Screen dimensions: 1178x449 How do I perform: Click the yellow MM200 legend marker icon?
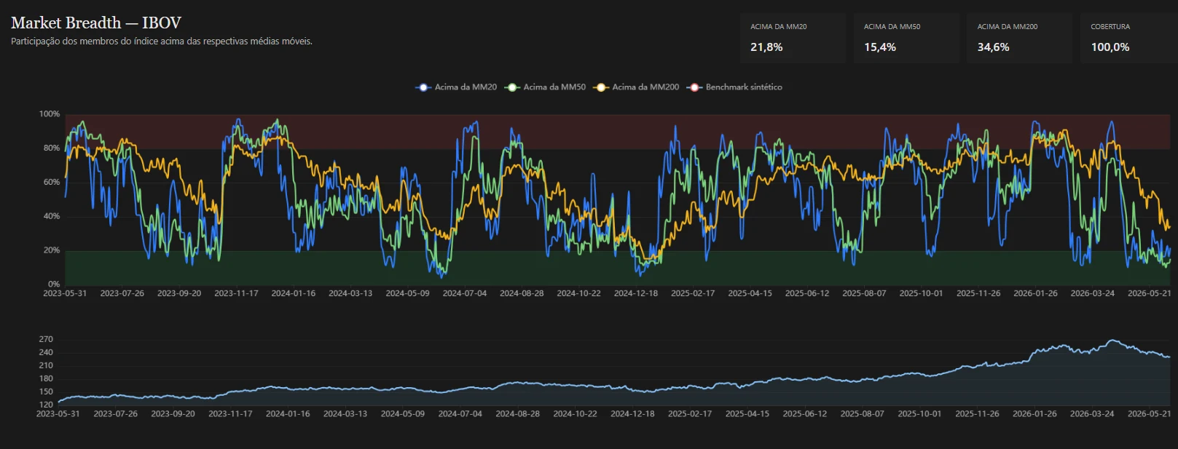(601, 87)
